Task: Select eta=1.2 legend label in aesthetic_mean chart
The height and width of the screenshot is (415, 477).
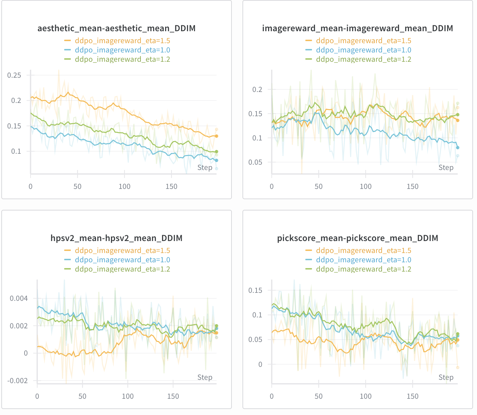Action: 122,59
